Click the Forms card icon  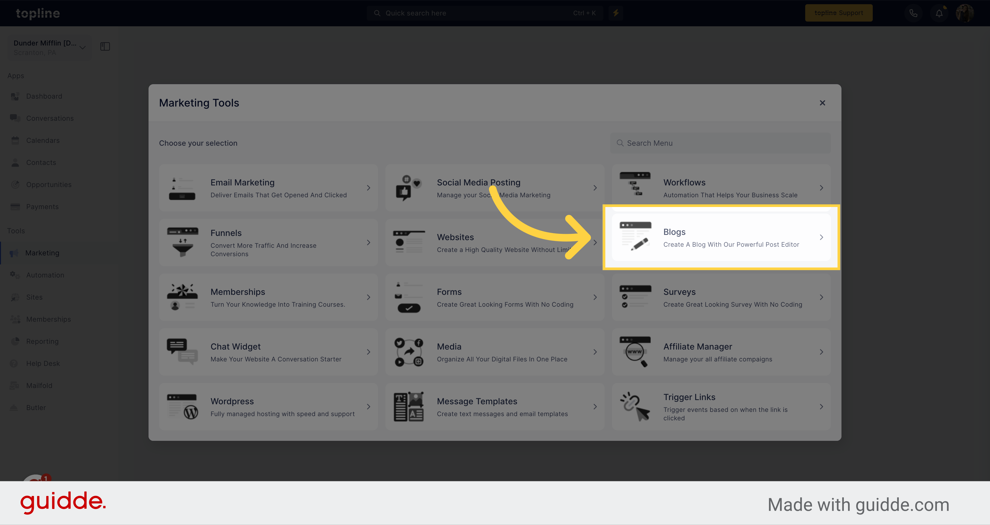pos(409,297)
